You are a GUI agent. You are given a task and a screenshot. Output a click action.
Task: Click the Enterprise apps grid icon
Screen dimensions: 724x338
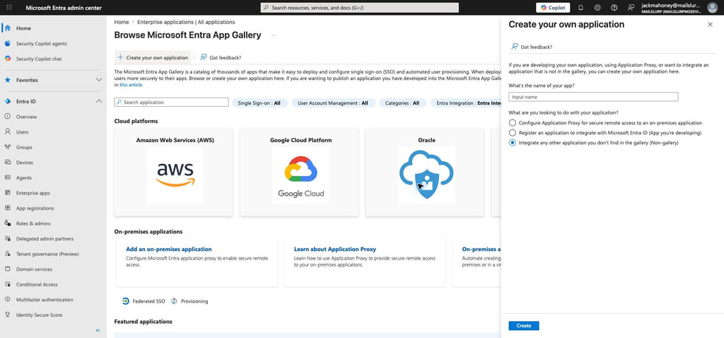7,193
